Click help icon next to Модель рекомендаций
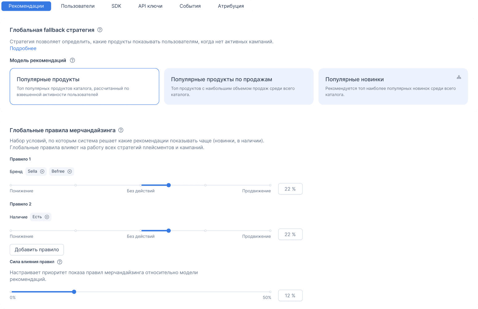478x309 pixels. pyautogui.click(x=72, y=60)
